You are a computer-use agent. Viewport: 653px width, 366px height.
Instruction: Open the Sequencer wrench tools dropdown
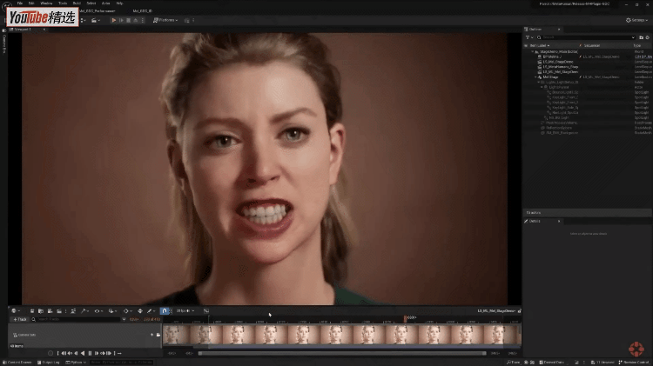click(x=84, y=311)
